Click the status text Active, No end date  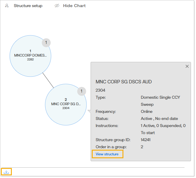(159, 118)
